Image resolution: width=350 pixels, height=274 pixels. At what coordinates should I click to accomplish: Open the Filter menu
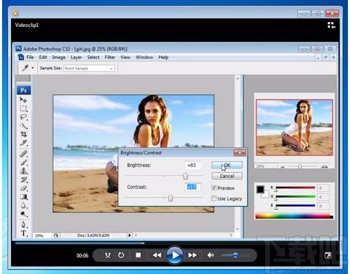[x=110, y=57]
